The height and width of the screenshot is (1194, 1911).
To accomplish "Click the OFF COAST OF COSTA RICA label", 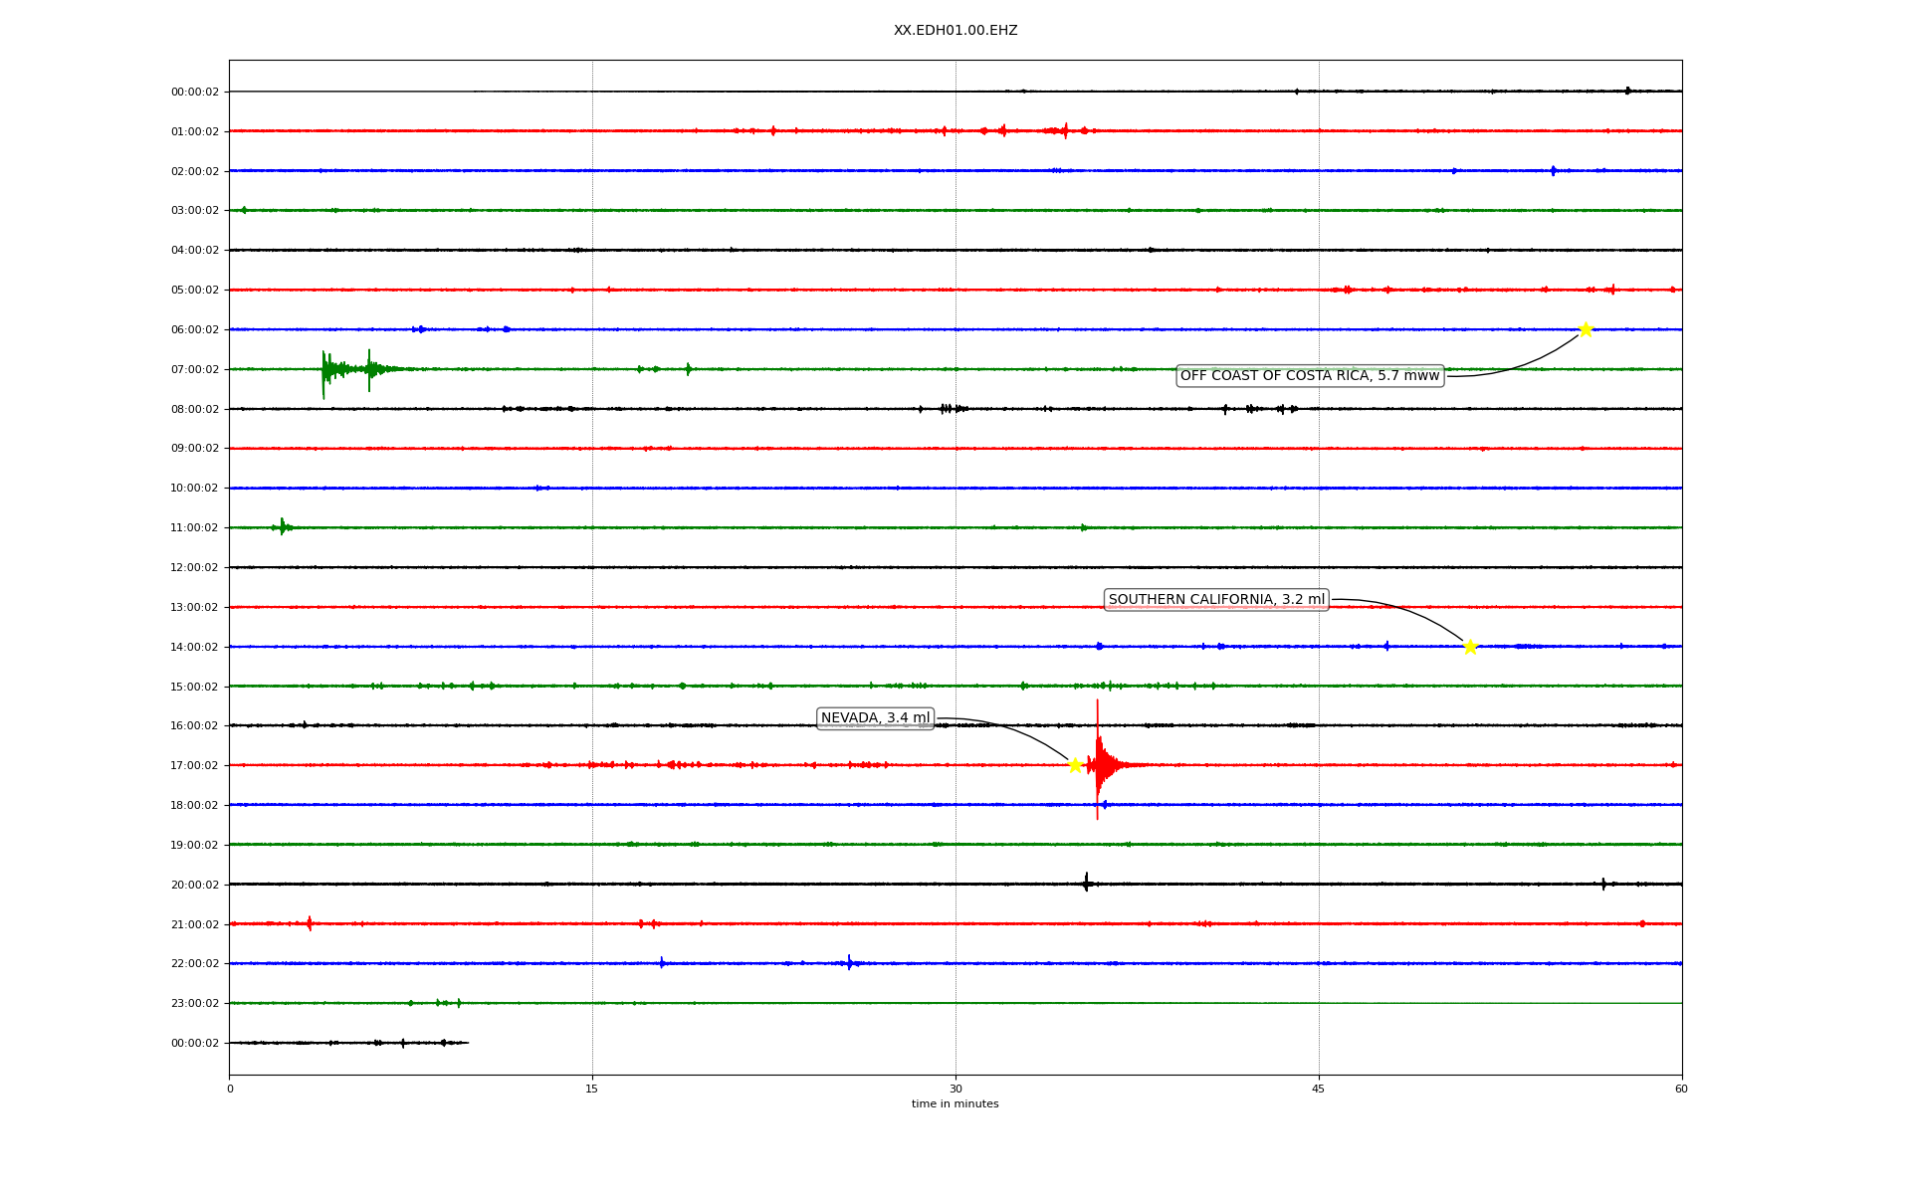I will [1309, 375].
